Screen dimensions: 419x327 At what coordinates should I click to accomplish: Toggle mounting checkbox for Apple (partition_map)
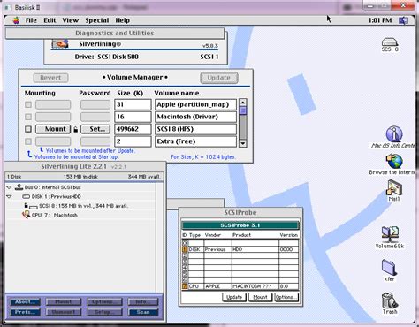(x=28, y=104)
